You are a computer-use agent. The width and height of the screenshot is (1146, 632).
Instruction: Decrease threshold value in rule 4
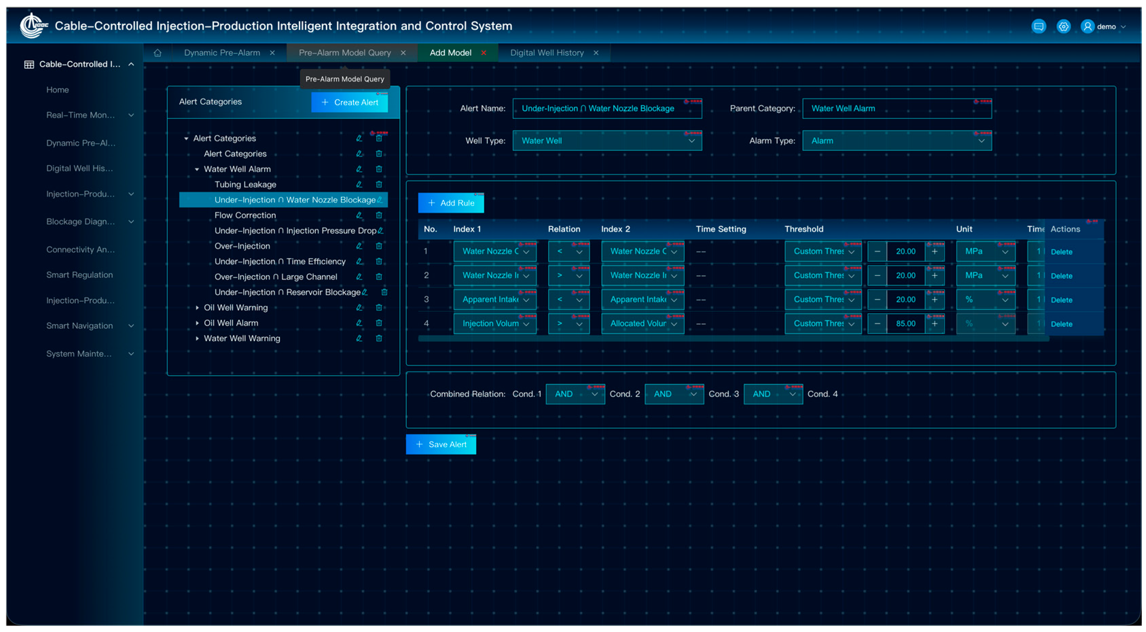(x=877, y=324)
